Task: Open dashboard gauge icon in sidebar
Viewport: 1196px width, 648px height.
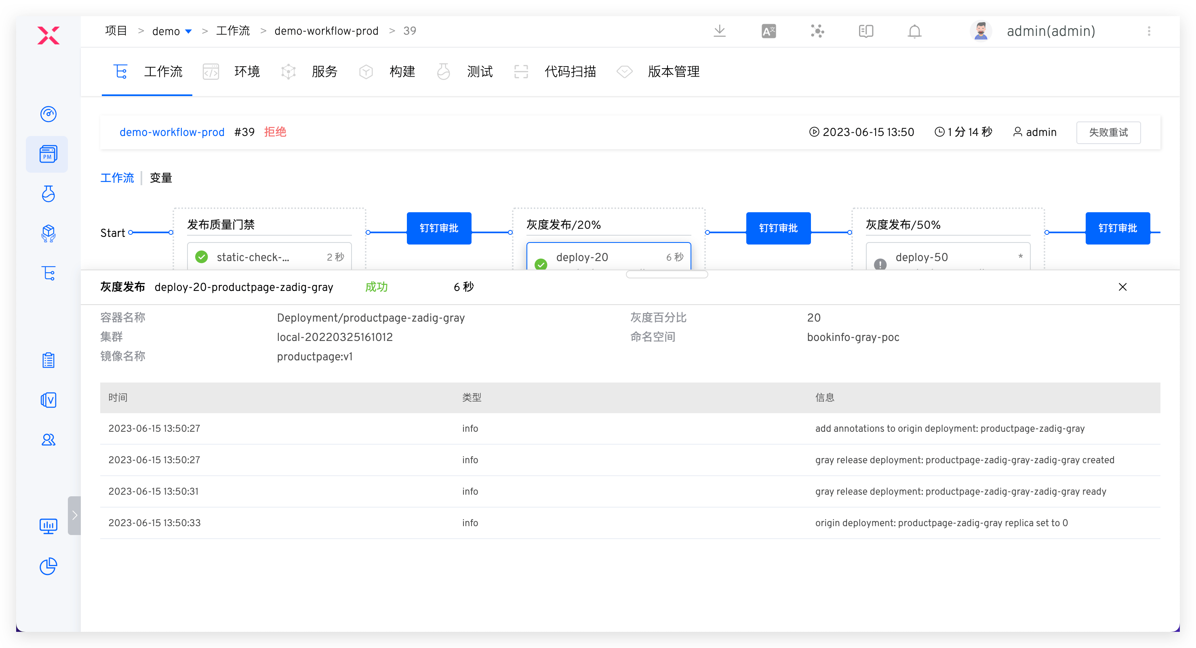Action: [x=48, y=114]
